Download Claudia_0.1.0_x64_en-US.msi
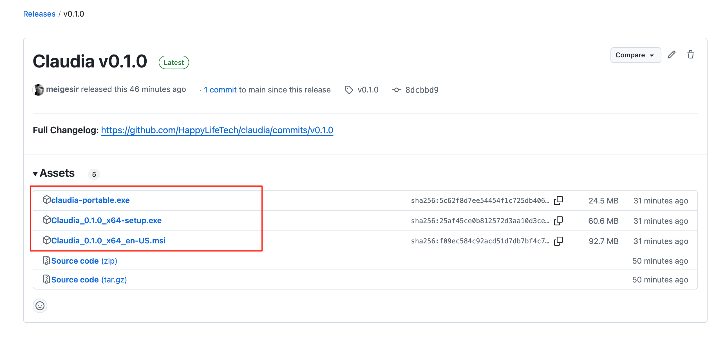 [x=108, y=241]
